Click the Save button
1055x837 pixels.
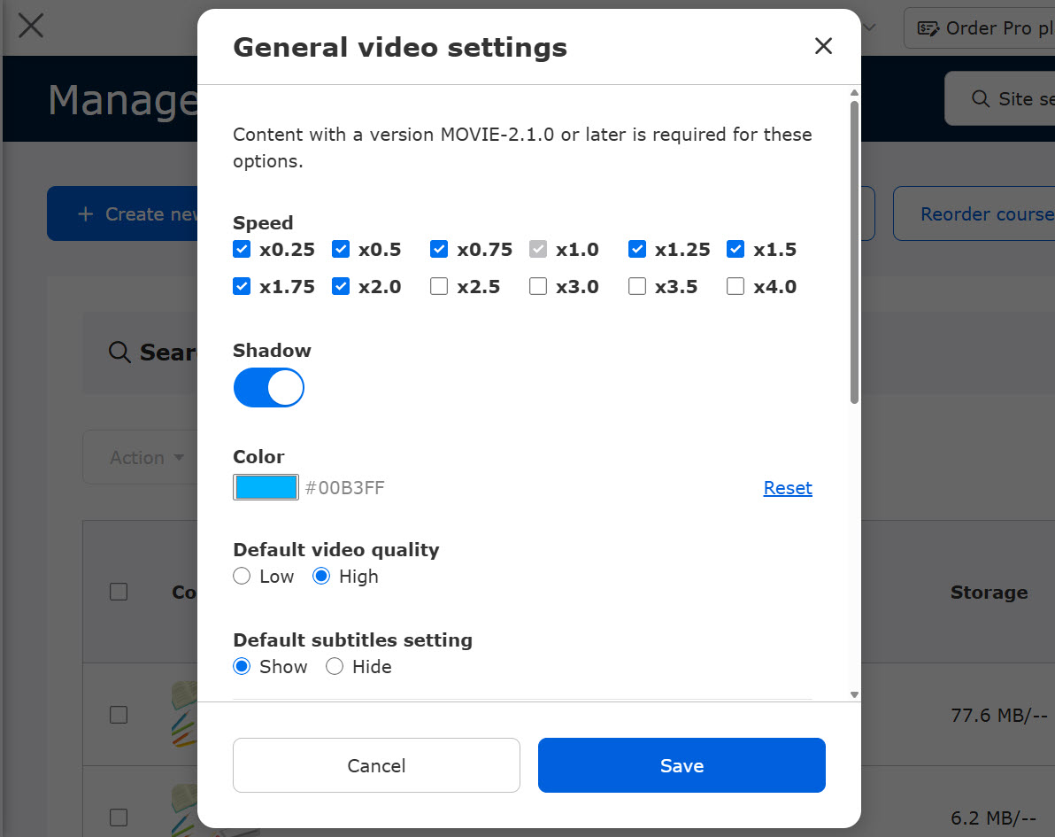click(682, 765)
